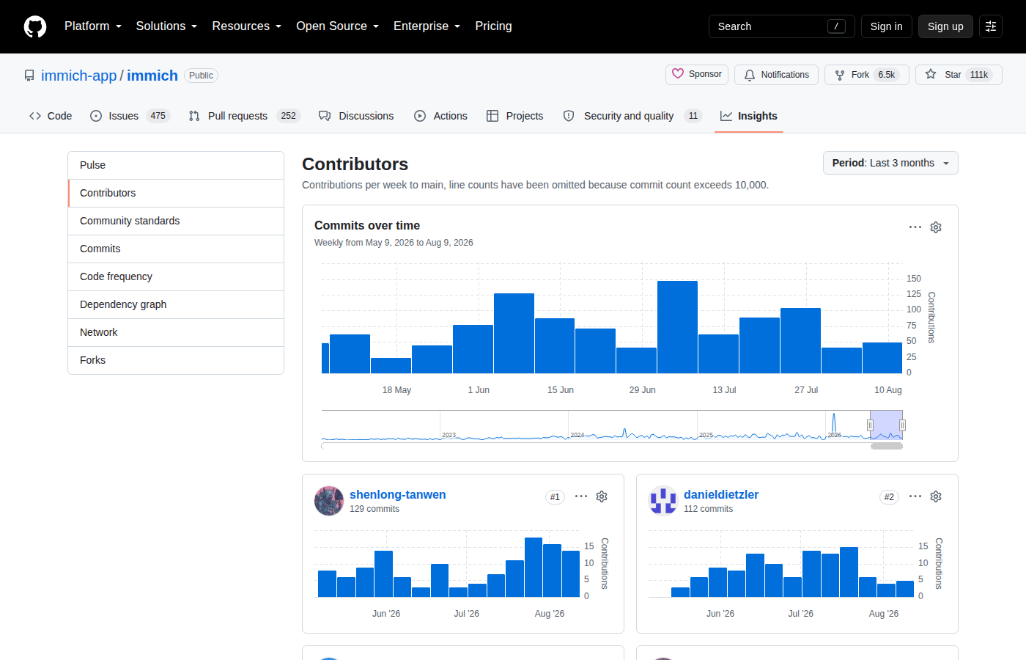Click the Sign up button
This screenshot has height=660, width=1026.
coord(945,26)
